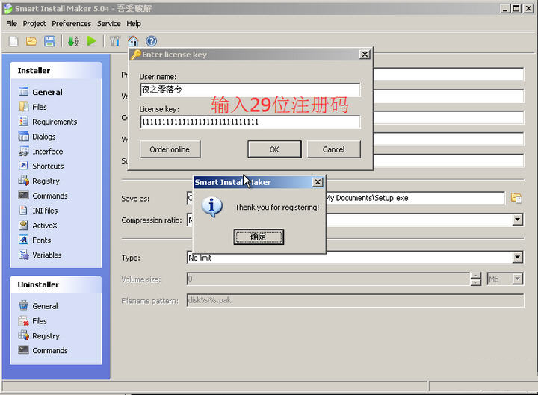Click the Save project floppy icon
Viewport: 538px width, 395px height.
pyautogui.click(x=50, y=41)
